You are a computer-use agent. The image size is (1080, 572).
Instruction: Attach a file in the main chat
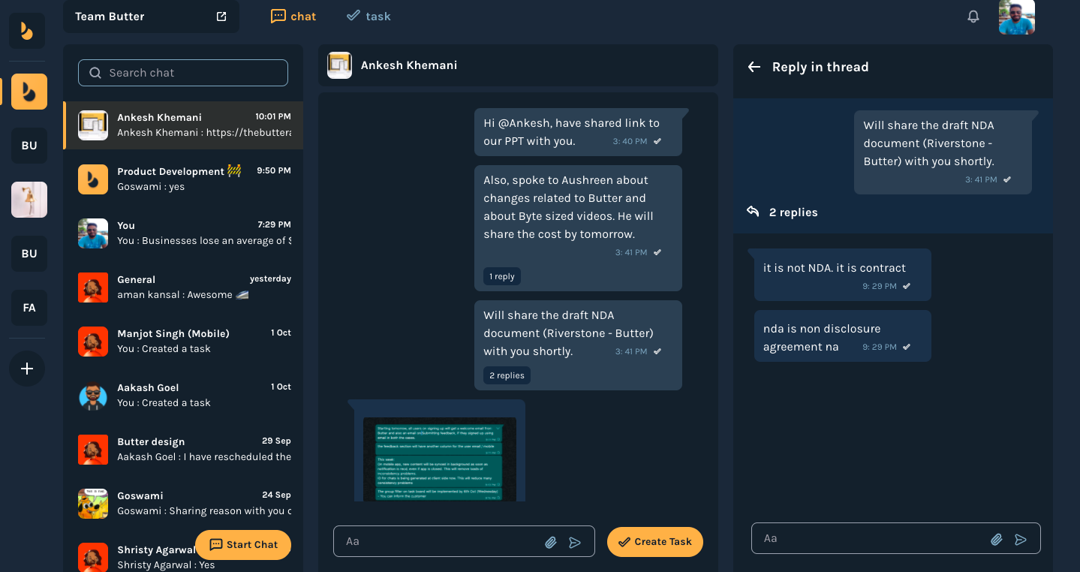551,542
